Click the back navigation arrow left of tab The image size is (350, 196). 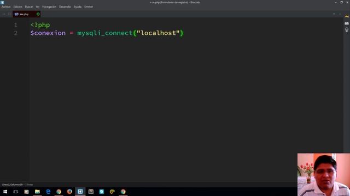[x=4, y=14]
